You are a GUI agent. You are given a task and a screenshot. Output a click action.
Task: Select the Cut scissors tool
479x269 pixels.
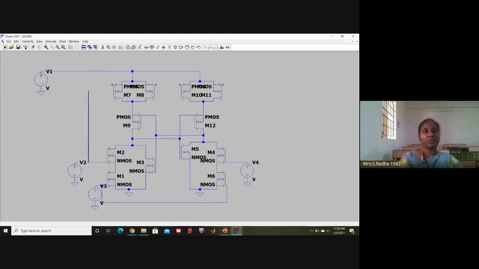click(x=103, y=47)
